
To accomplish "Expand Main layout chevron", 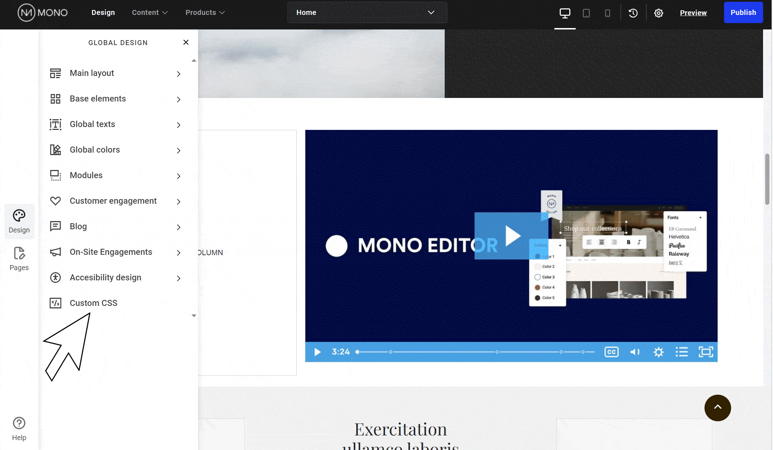I will click(x=179, y=74).
